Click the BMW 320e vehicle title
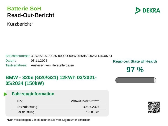This screenshot has width=168, height=126. (x=51, y=81)
